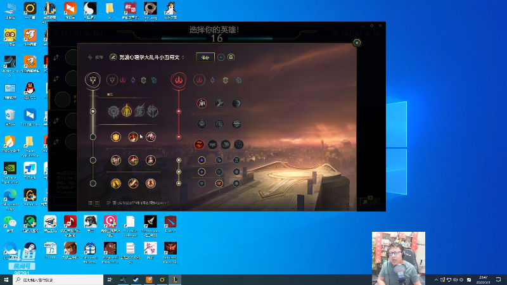The width and height of the screenshot is (507, 285).
Task: Select last stat shard in top row
Action: click(236, 160)
